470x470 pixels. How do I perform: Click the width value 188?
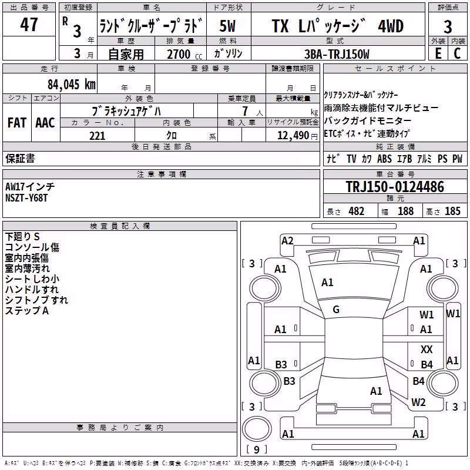406,211
